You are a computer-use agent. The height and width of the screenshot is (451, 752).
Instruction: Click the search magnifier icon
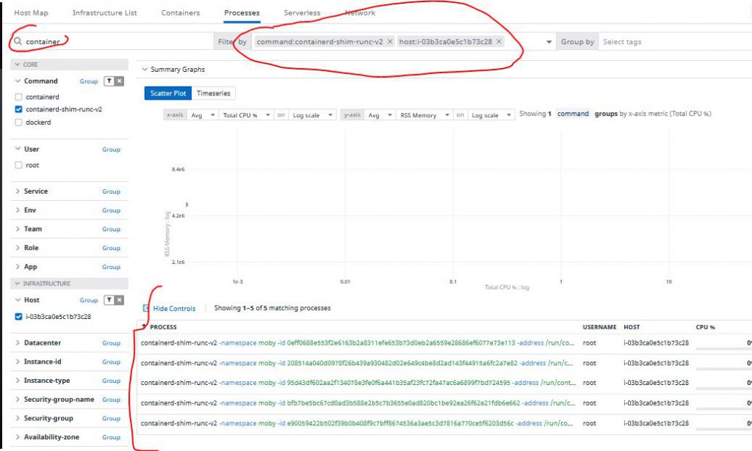18,42
